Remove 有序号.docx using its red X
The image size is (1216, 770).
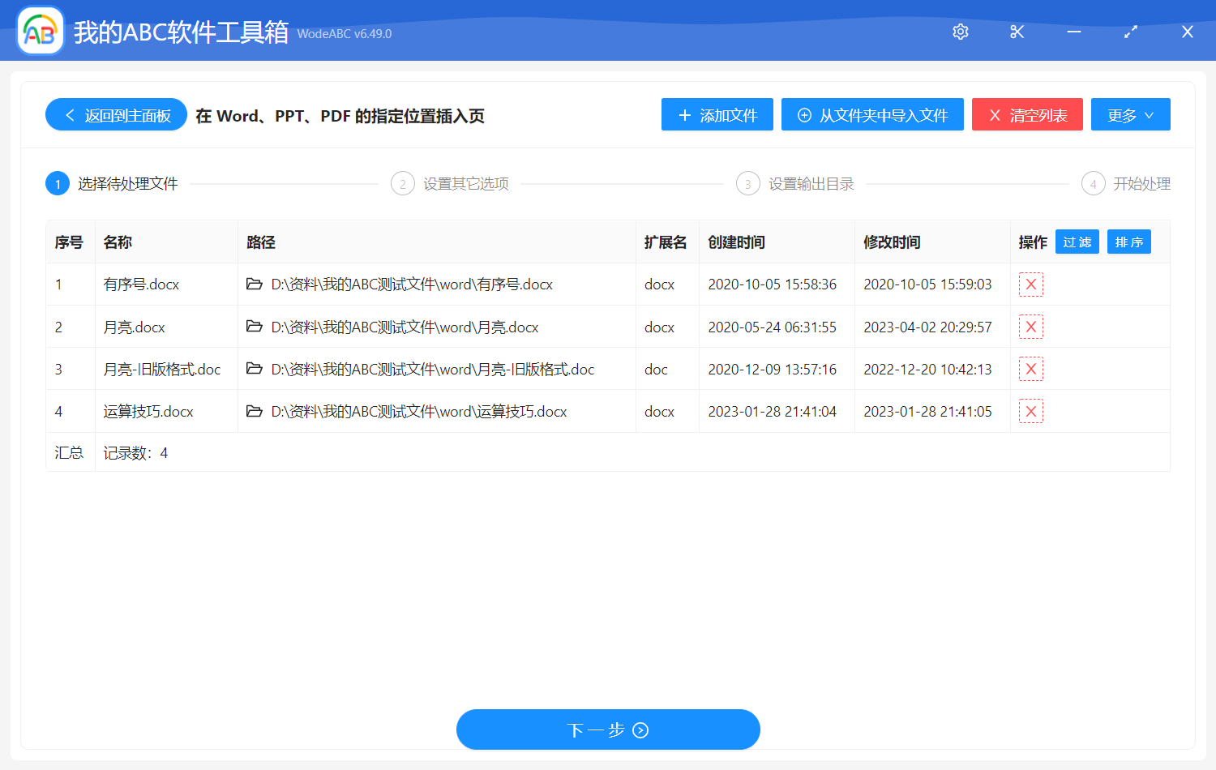pos(1030,284)
